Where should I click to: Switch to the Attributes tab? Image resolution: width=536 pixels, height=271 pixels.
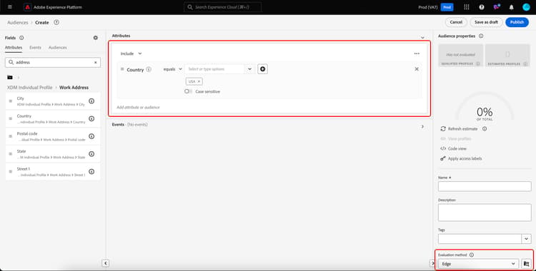click(14, 48)
